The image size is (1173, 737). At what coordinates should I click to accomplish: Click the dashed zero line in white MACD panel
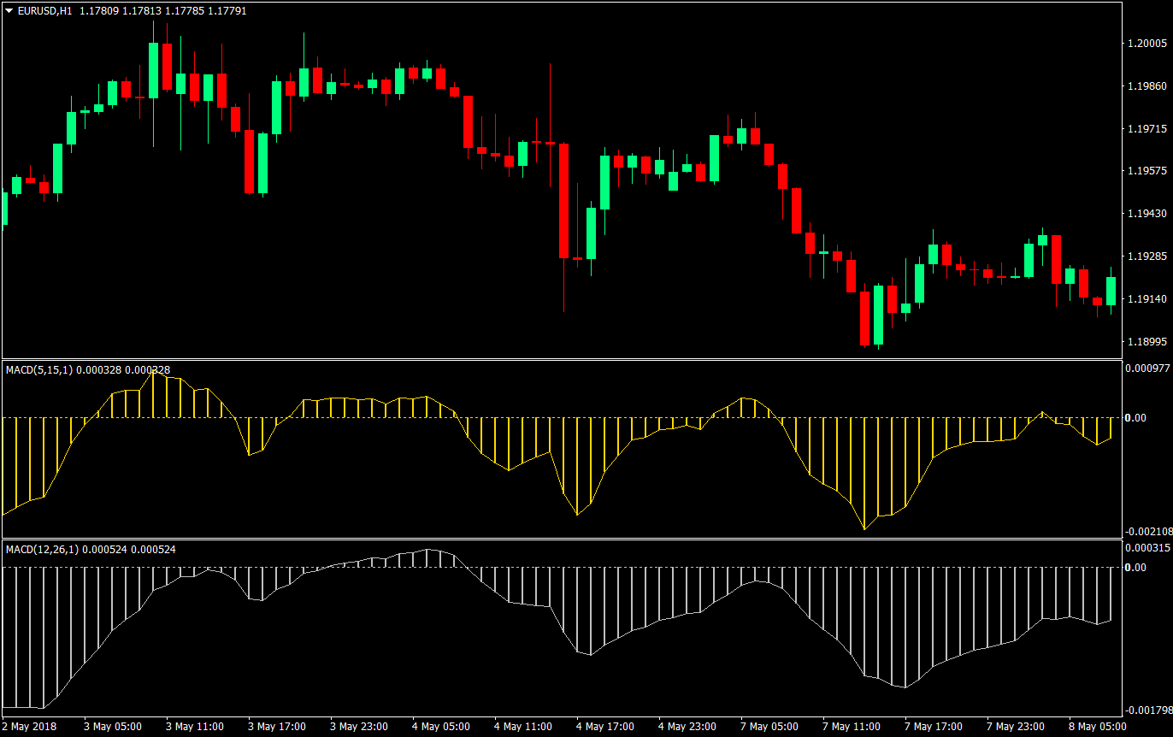[513, 569]
